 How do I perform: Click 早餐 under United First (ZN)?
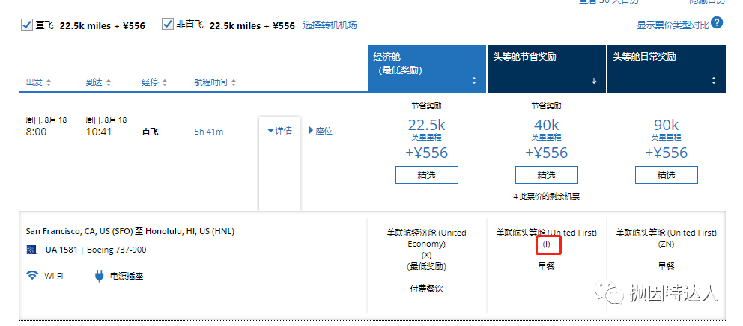point(667,266)
